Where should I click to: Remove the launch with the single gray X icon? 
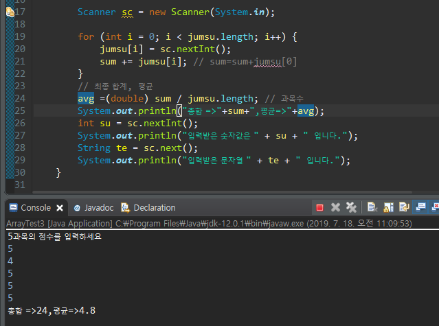335,207
